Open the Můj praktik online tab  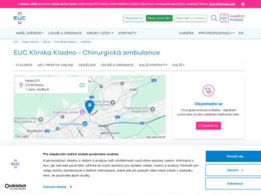[55, 65]
